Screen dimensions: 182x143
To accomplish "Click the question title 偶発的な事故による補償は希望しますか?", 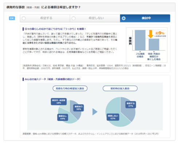I will tap(43, 7).
